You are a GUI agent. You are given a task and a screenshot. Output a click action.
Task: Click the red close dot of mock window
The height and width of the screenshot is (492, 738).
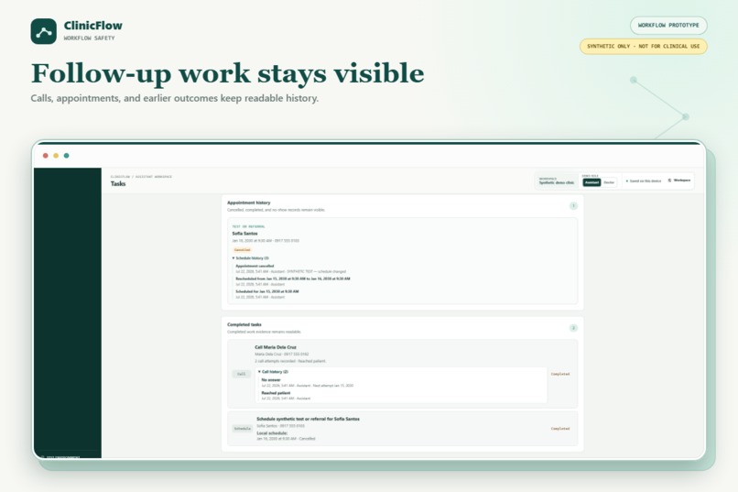pyautogui.click(x=46, y=156)
